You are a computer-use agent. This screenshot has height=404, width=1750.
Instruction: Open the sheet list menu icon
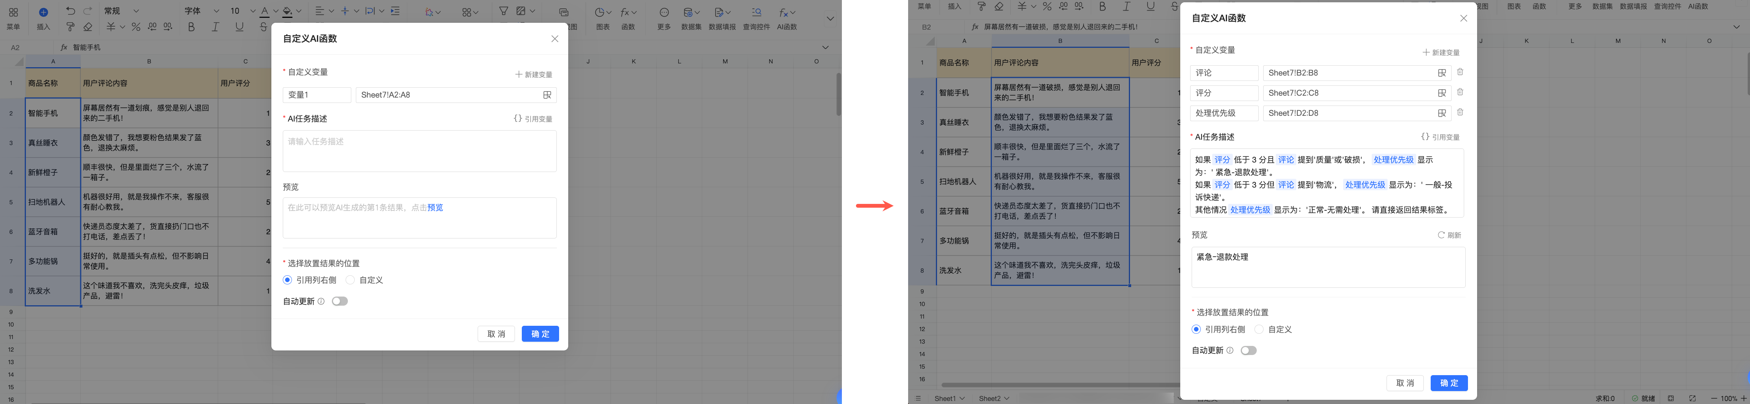click(918, 399)
